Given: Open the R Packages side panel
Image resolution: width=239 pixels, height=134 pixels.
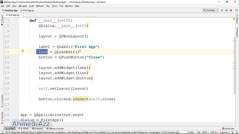Looking at the screenshot, I should (237, 32).
